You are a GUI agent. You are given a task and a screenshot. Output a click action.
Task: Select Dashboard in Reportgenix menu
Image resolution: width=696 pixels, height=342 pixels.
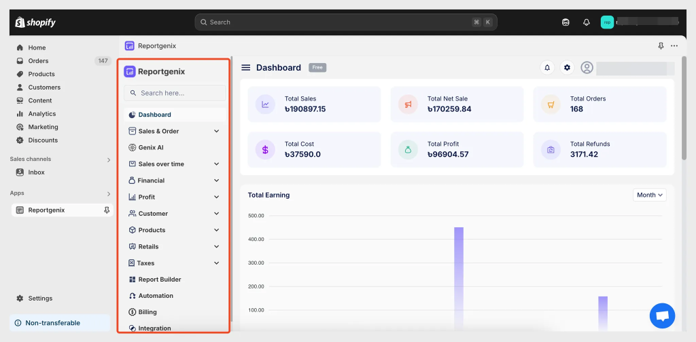point(175,115)
